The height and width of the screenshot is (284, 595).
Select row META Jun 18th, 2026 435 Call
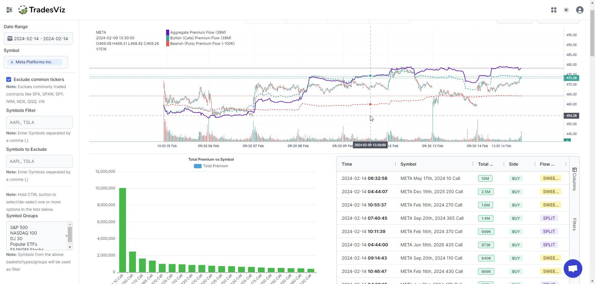453,245
